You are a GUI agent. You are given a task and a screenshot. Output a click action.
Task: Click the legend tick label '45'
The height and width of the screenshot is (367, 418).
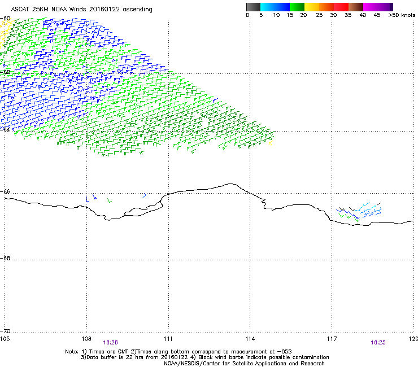(377, 15)
